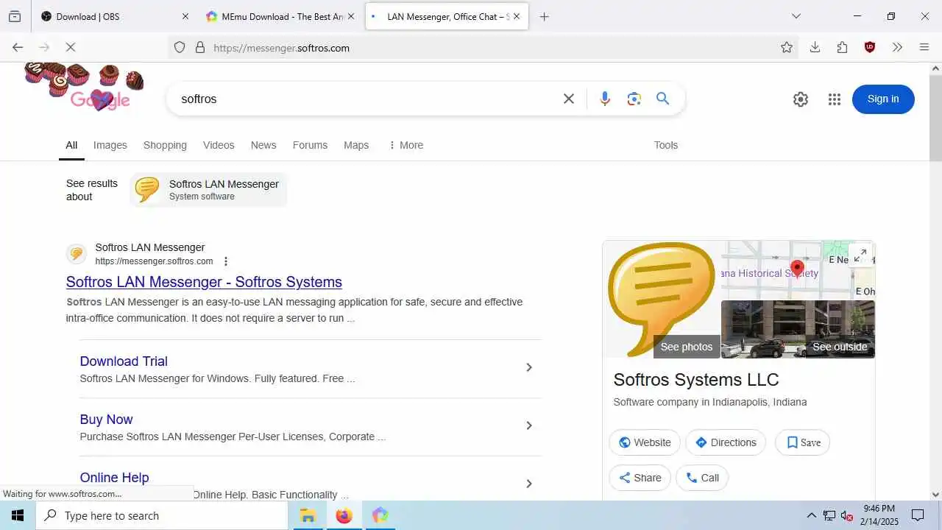This screenshot has width=942, height=530.
Task: Search by image with Lens
Action: [x=634, y=99]
